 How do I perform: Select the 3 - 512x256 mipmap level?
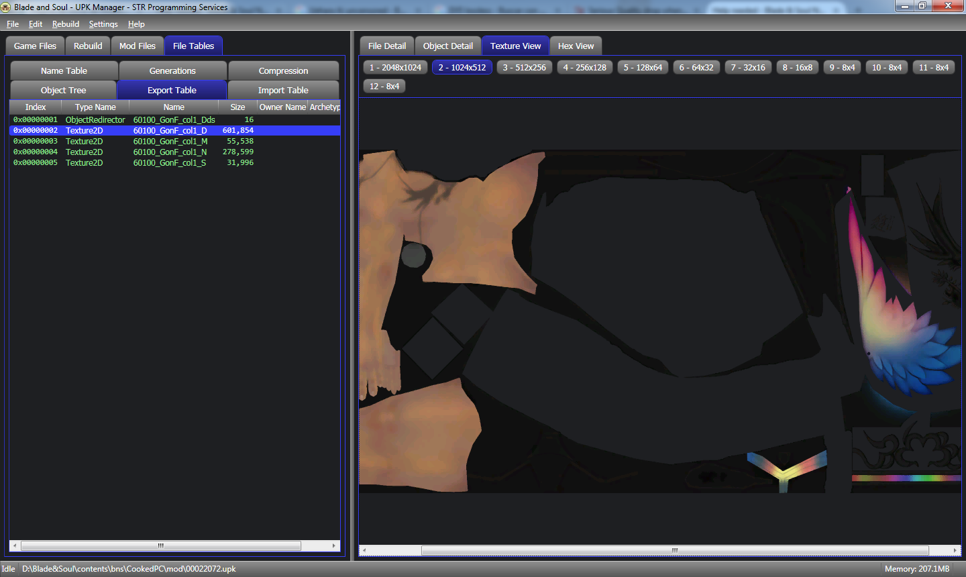pyautogui.click(x=524, y=68)
